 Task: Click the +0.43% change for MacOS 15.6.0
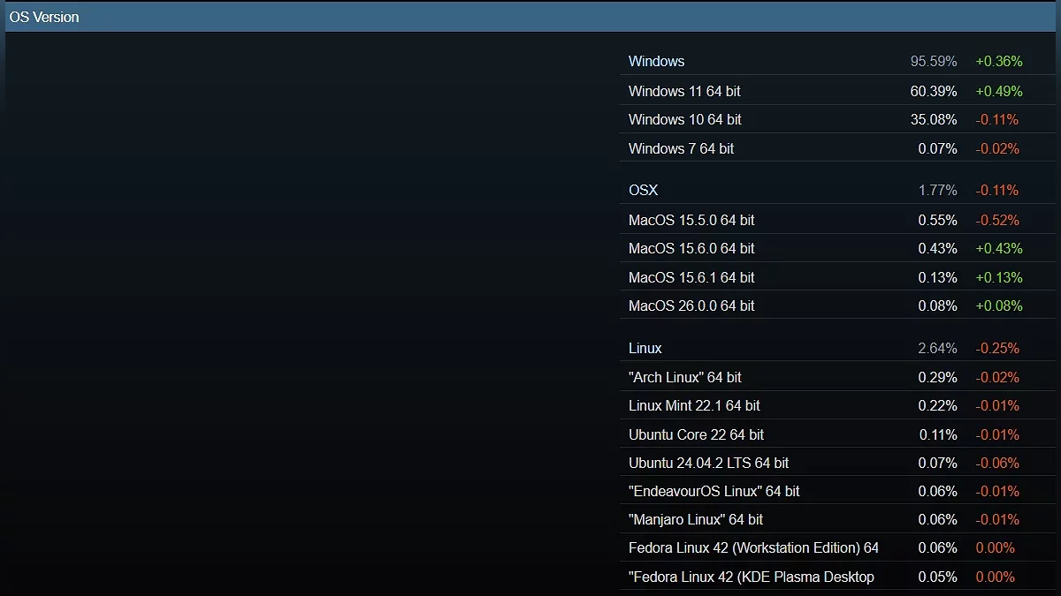[x=999, y=248]
